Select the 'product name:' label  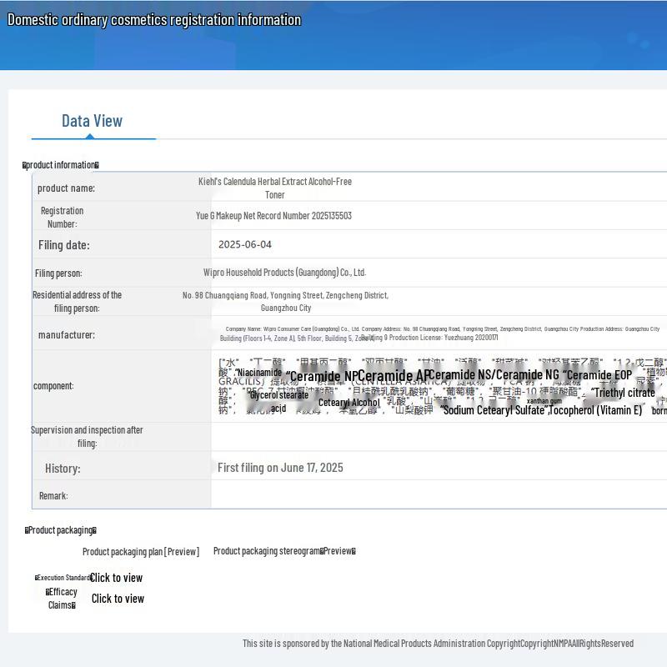[67, 188]
